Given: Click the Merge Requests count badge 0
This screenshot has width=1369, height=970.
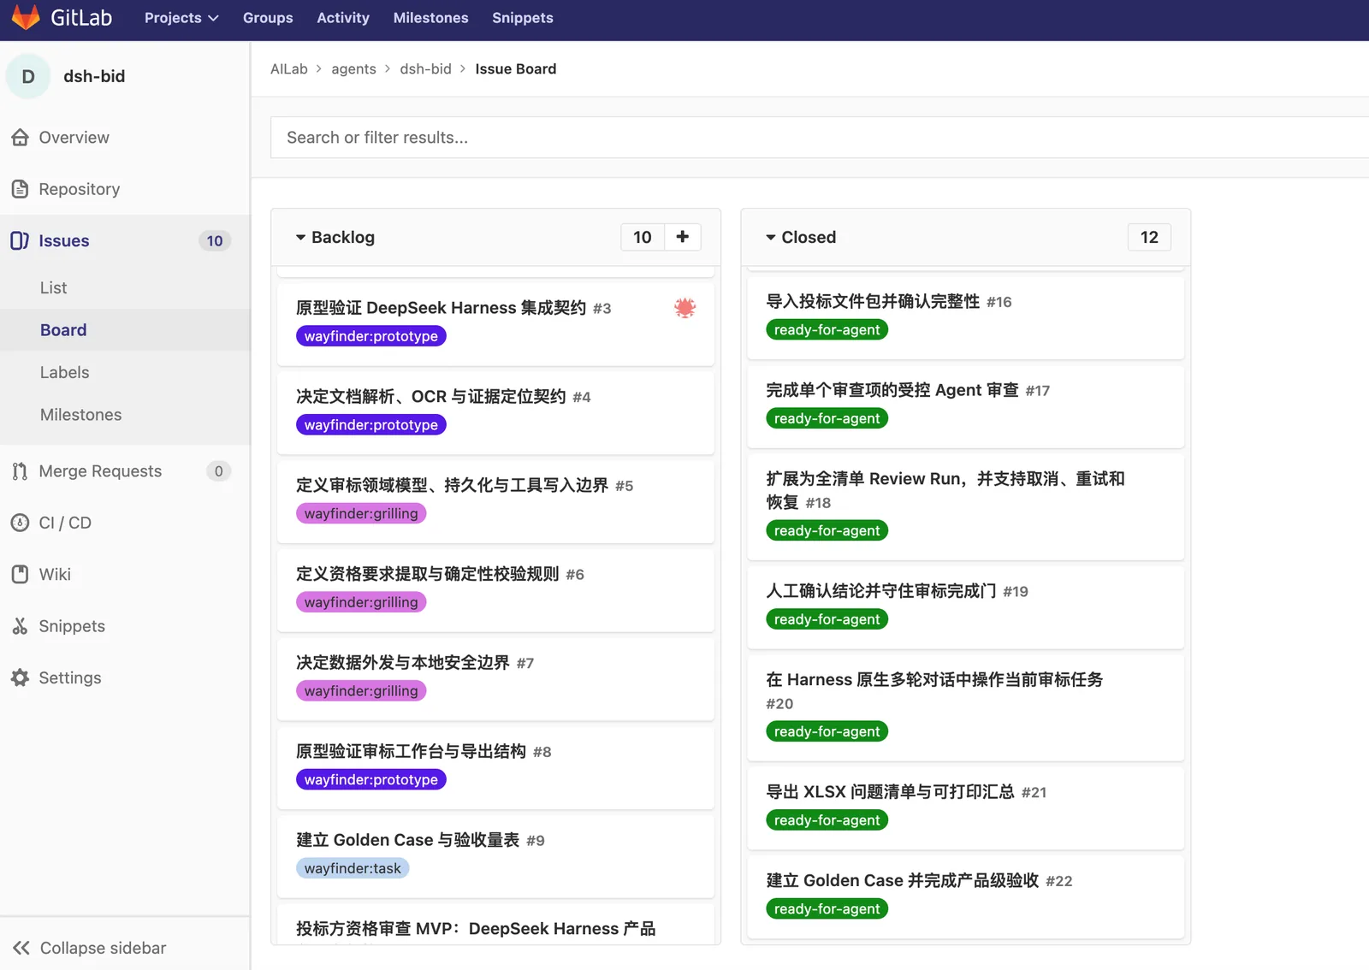Looking at the screenshot, I should coord(219,471).
